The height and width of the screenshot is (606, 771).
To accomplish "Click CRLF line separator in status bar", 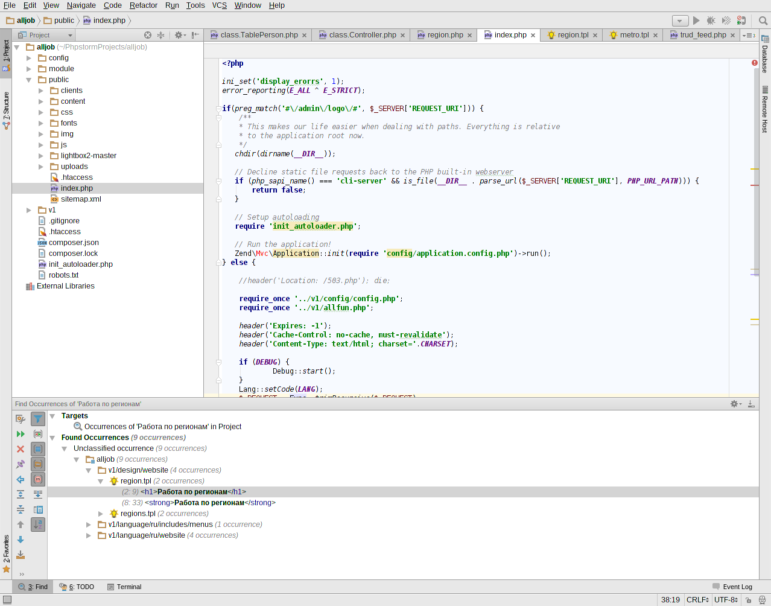I will coord(698,600).
